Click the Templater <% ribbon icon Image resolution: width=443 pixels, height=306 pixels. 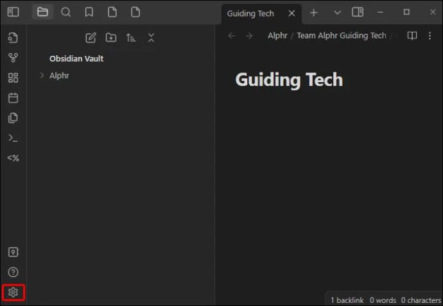click(13, 158)
